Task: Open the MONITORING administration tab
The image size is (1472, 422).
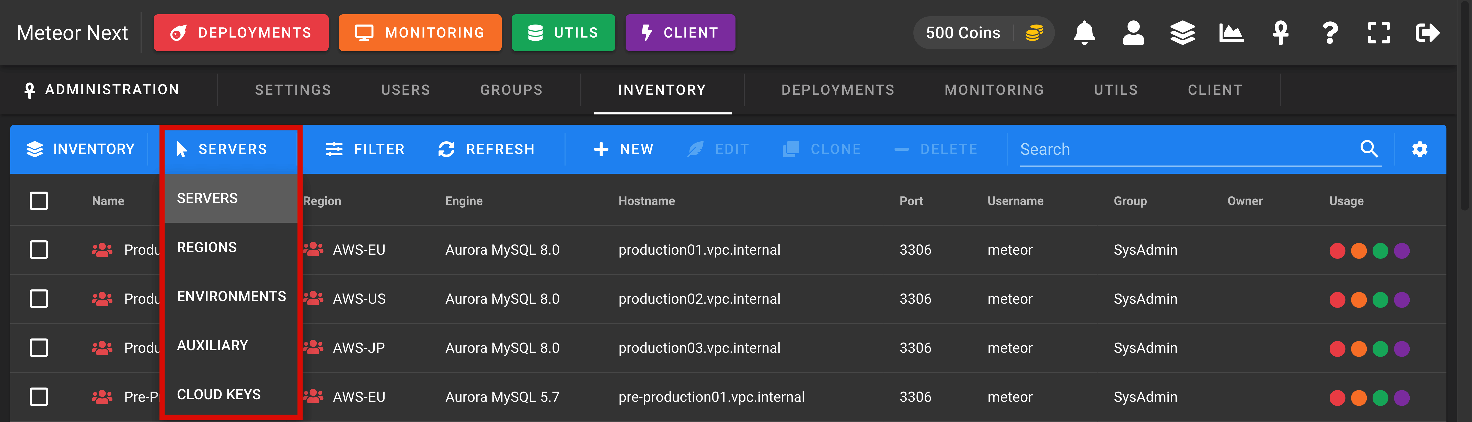Action: [994, 90]
